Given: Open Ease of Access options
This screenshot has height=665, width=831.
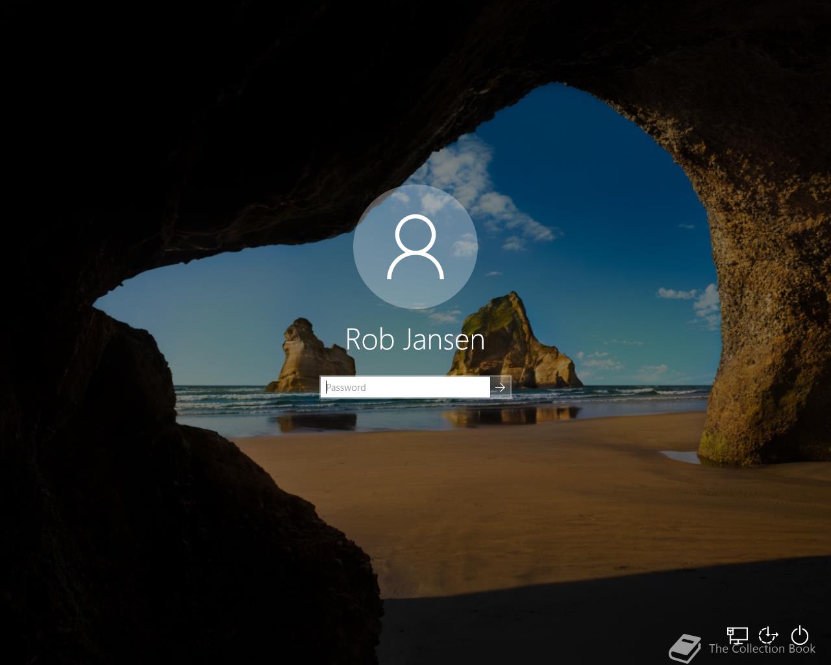Looking at the screenshot, I should click(768, 635).
